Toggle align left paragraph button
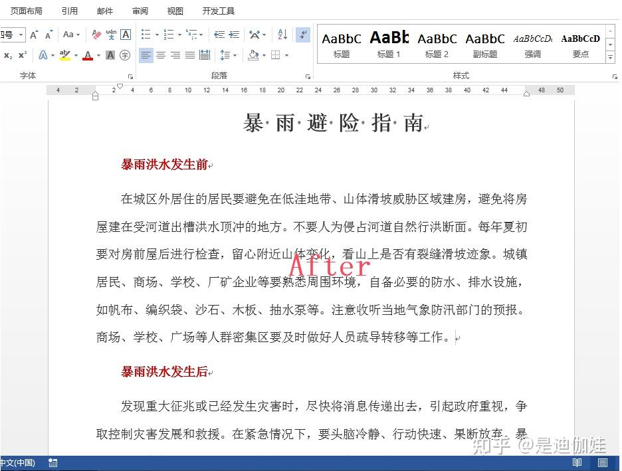Screen dimensions: 622x471 [146, 55]
